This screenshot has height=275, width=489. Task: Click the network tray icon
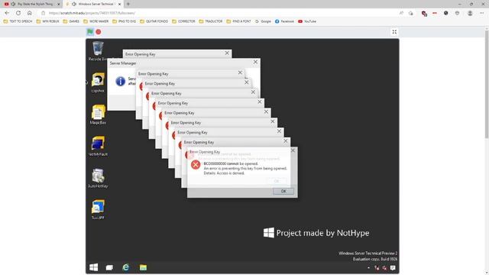tap(377, 267)
